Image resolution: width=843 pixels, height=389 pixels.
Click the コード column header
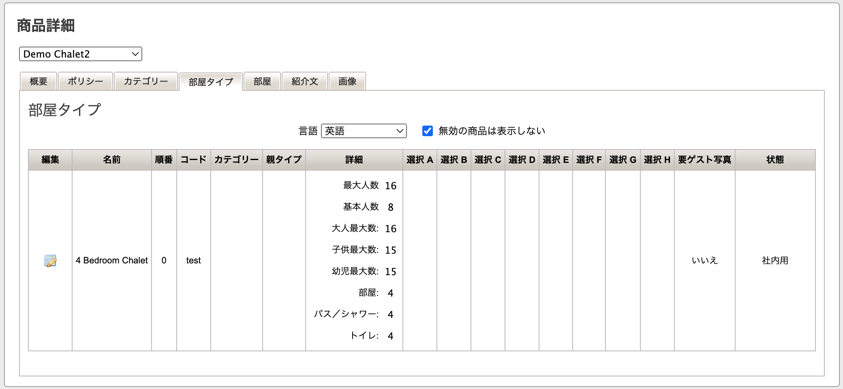[193, 160]
